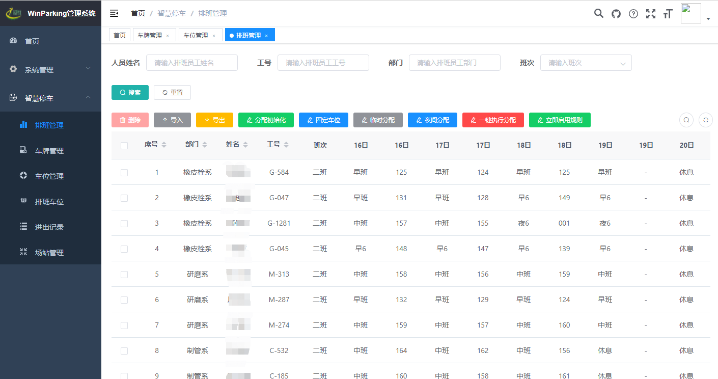Collapse the sidebar with the hamburger icon
718x379 pixels.
[x=114, y=14]
